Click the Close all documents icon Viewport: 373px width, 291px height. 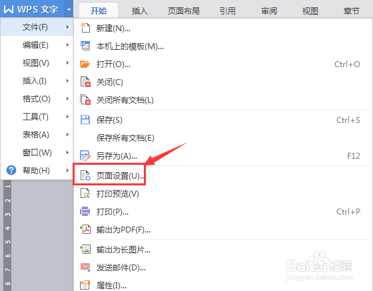coord(85,100)
